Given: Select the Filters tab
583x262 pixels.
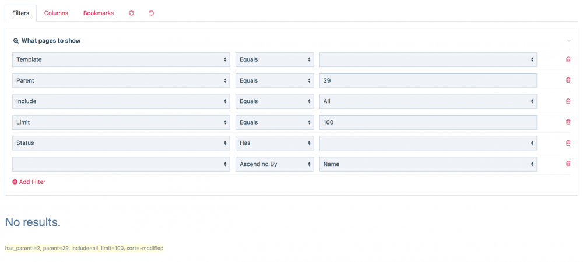Looking at the screenshot, I should pos(20,13).
